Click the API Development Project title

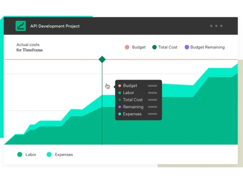55,26
